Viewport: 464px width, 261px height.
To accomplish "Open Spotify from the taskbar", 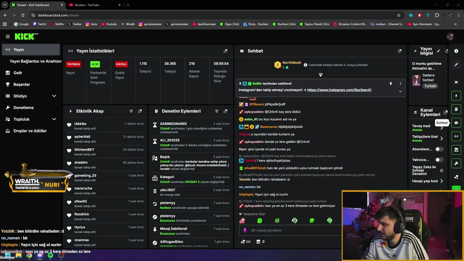I will coord(50,256).
